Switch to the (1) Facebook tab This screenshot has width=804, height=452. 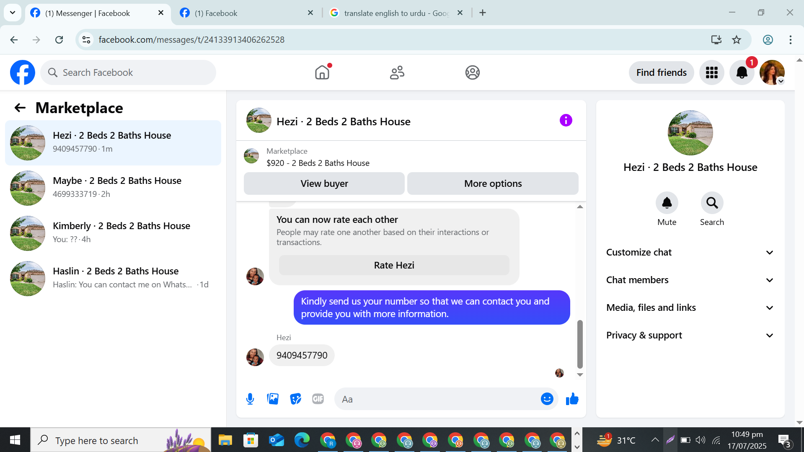click(x=247, y=13)
